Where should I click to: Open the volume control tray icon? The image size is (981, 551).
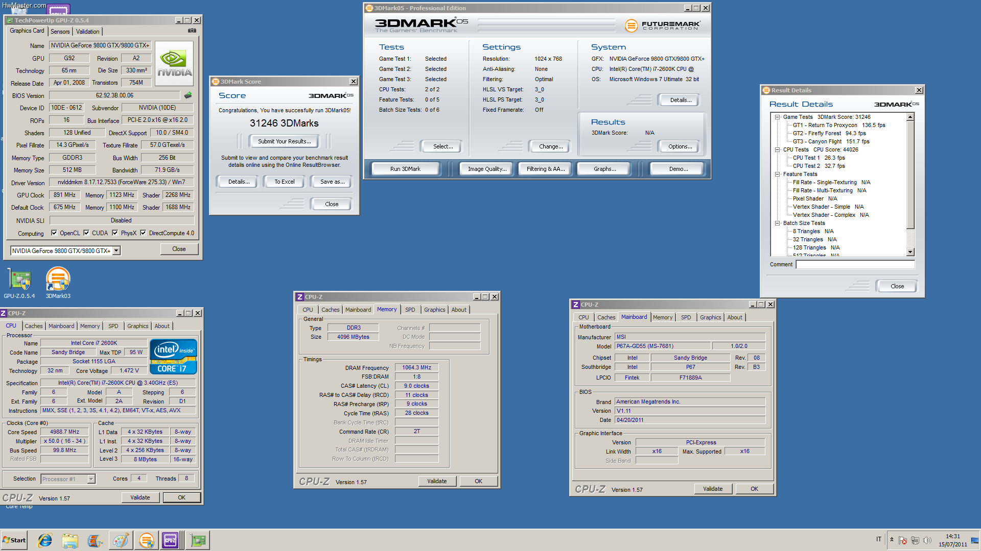pyautogui.click(x=927, y=540)
